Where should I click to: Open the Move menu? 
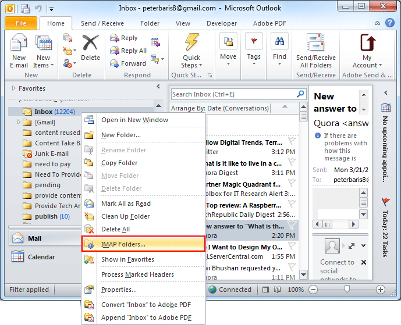[228, 49]
